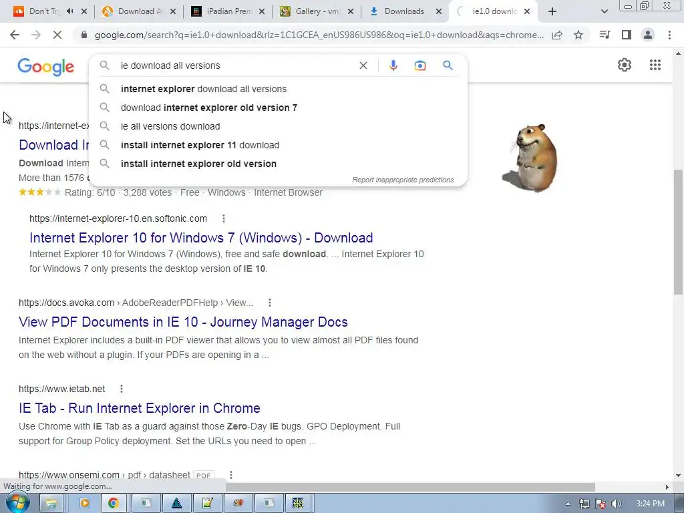
Task: Bookmark this page with the star icon
Action: [578, 35]
